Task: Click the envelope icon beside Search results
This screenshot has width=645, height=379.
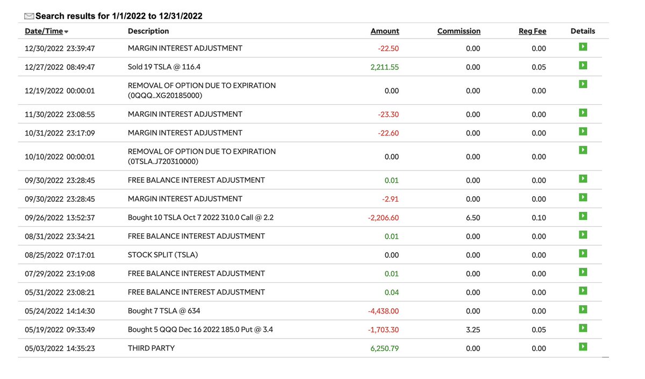Action: (29, 16)
